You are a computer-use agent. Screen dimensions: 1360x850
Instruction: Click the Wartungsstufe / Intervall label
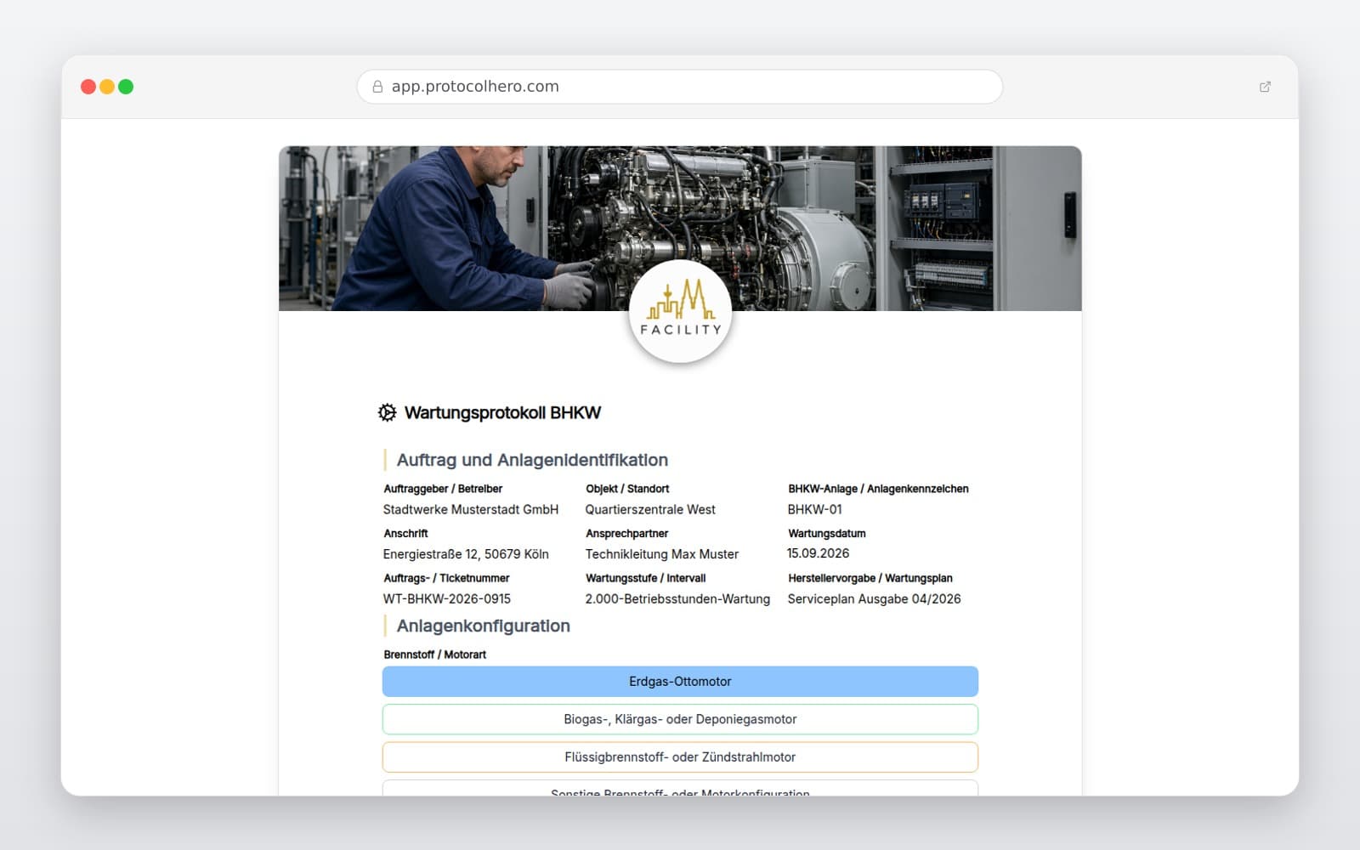[x=646, y=578]
